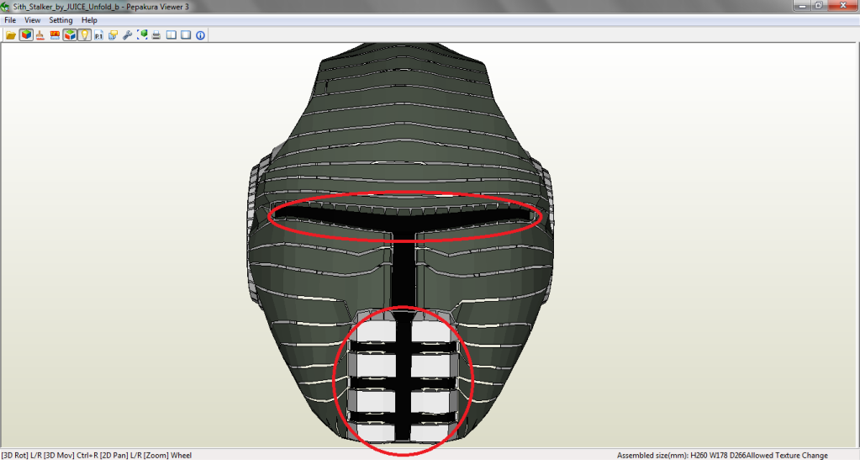The image size is (860, 470).
Task: Switch to split two-pane window layout icon
Action: pyautogui.click(x=171, y=35)
